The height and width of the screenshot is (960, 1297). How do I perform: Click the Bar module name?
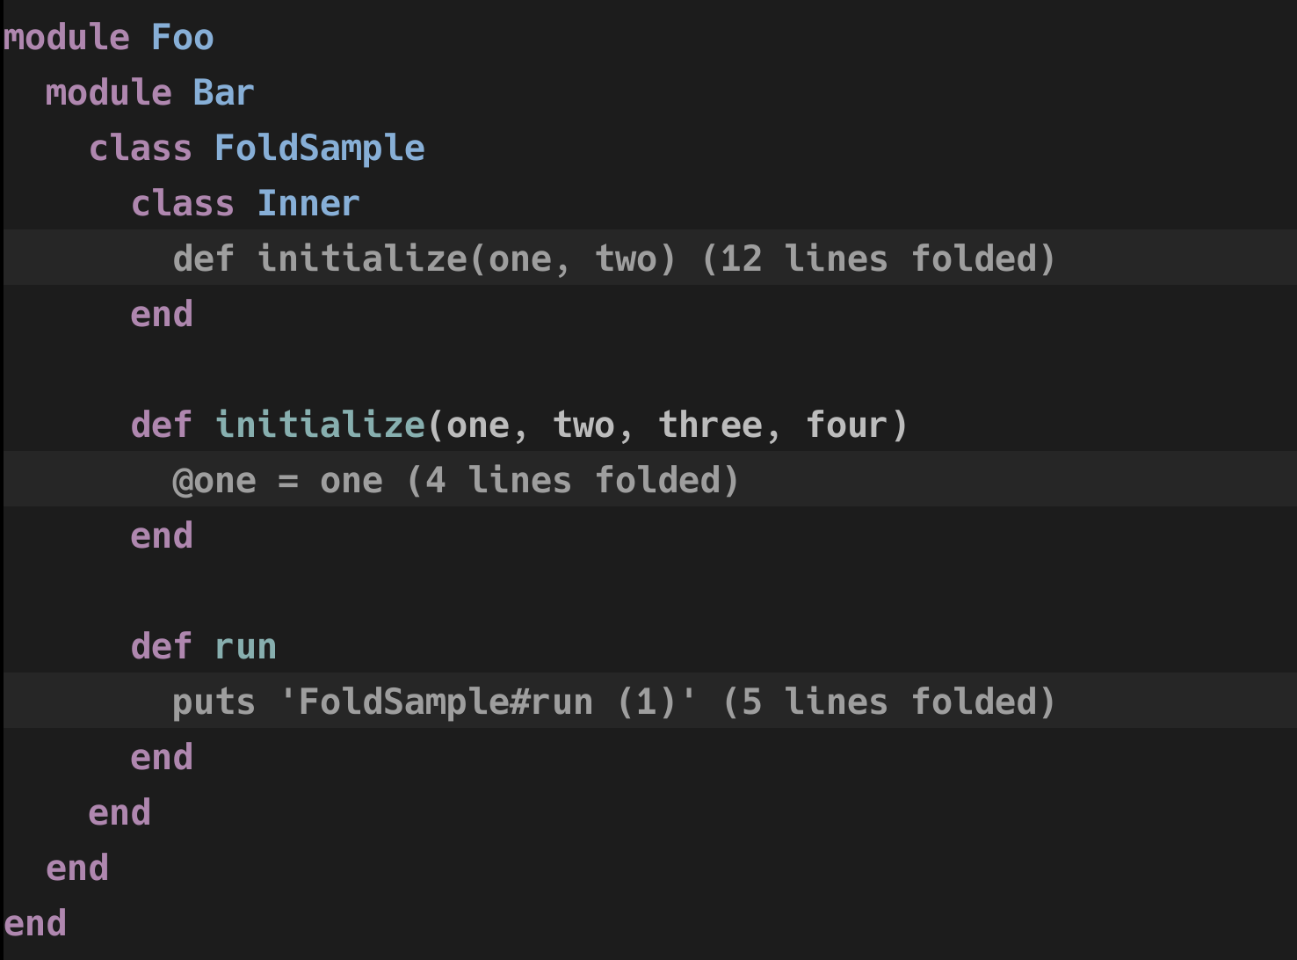[223, 93]
